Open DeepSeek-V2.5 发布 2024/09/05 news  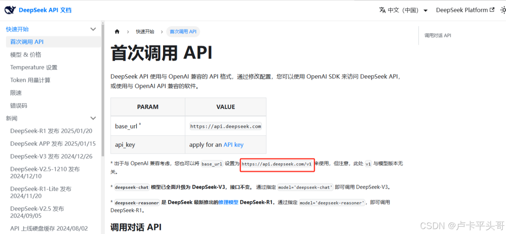pos(37,212)
